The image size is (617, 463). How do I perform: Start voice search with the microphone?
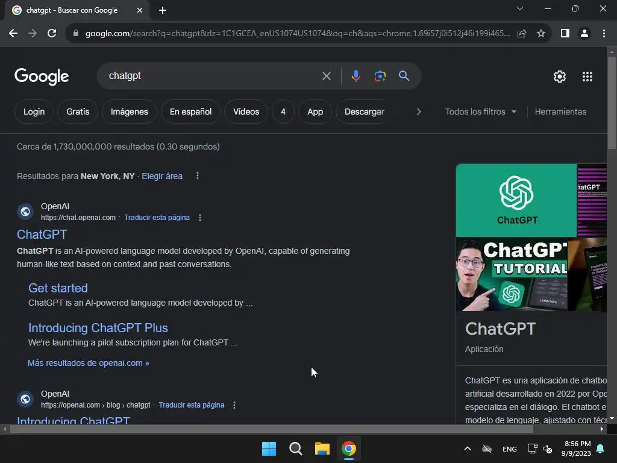pyautogui.click(x=355, y=76)
